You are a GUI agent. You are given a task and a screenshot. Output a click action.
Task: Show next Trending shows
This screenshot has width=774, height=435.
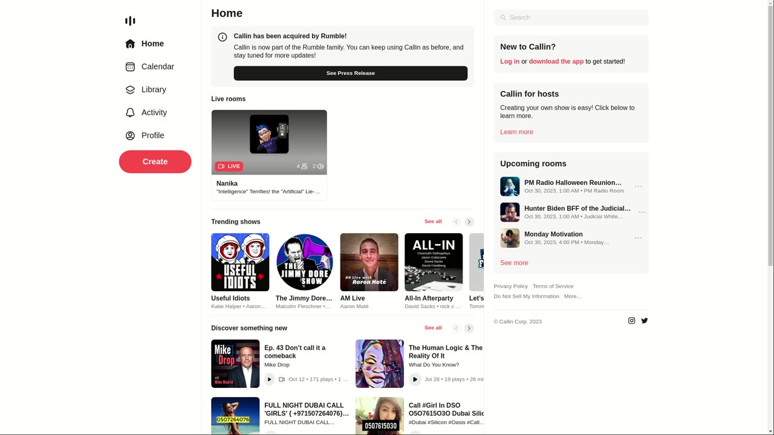point(469,222)
